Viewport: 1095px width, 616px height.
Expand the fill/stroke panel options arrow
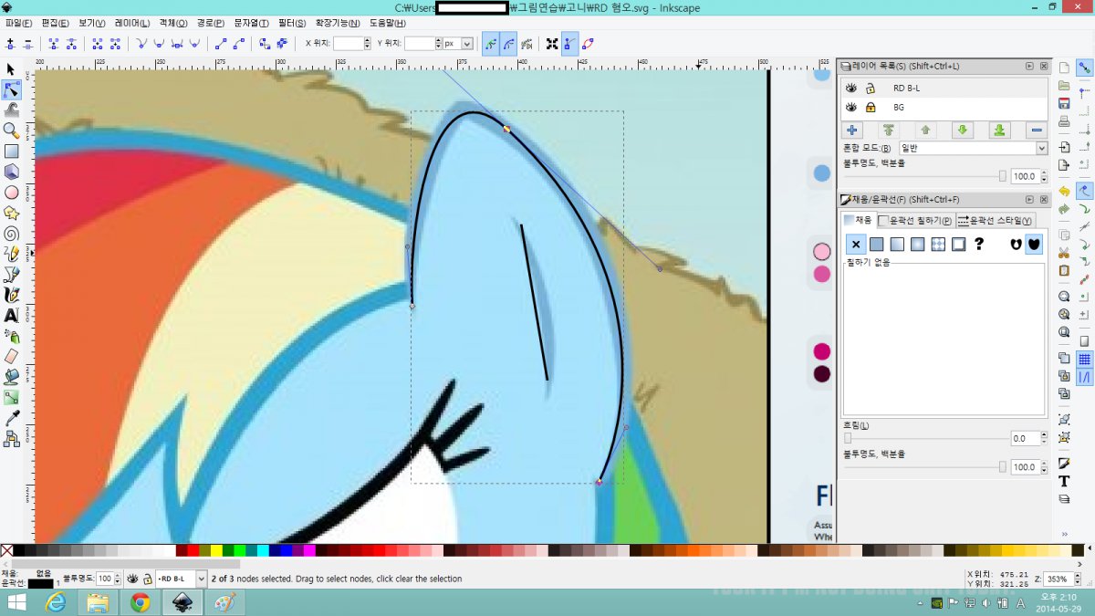click(x=1029, y=199)
